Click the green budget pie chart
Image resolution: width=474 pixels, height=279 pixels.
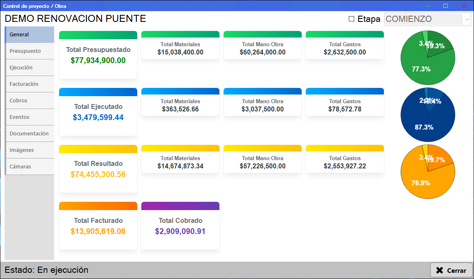point(428,58)
